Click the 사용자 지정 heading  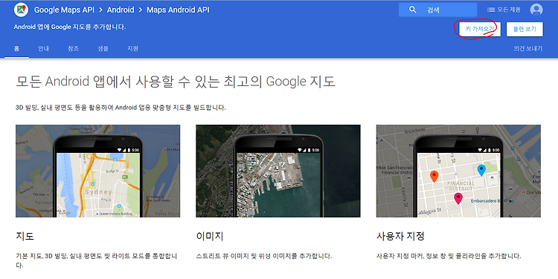(400, 236)
